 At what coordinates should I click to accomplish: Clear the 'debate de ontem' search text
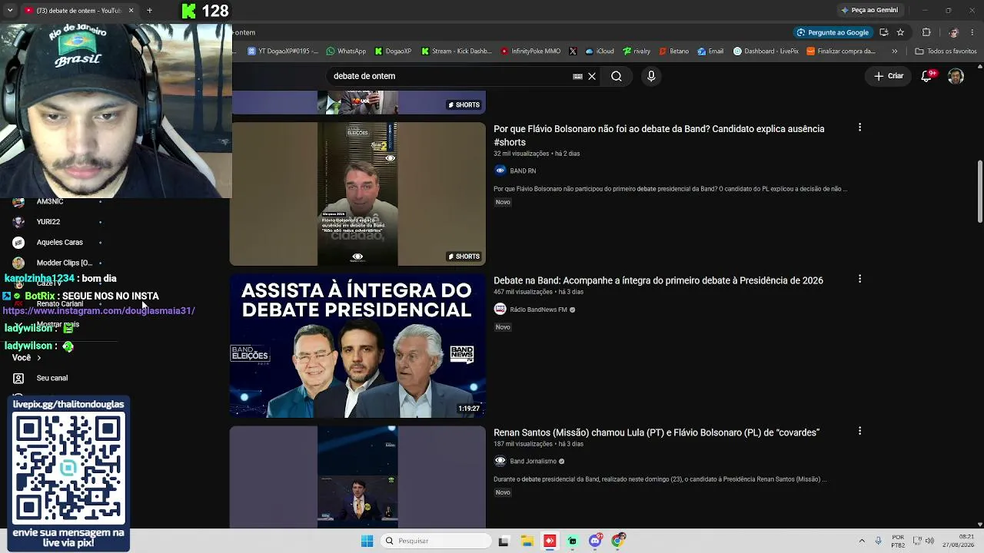click(x=592, y=76)
